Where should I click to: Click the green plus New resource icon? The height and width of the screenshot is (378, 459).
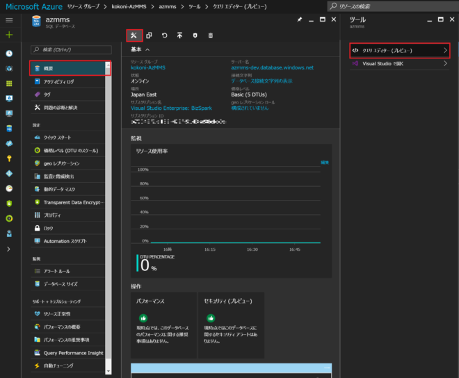pyautogui.click(x=9, y=35)
